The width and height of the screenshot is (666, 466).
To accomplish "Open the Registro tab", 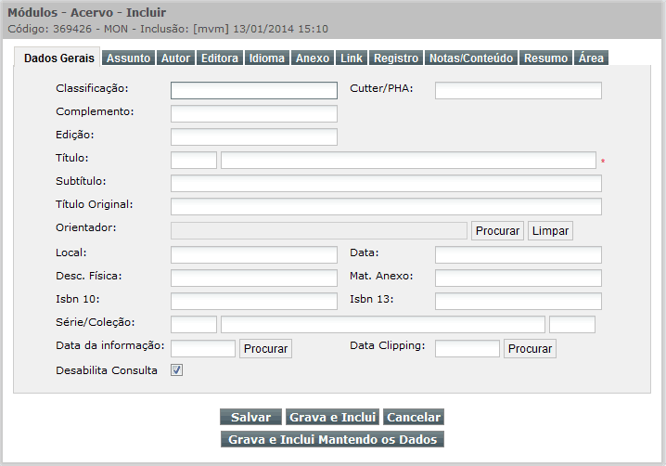I will 396,58.
